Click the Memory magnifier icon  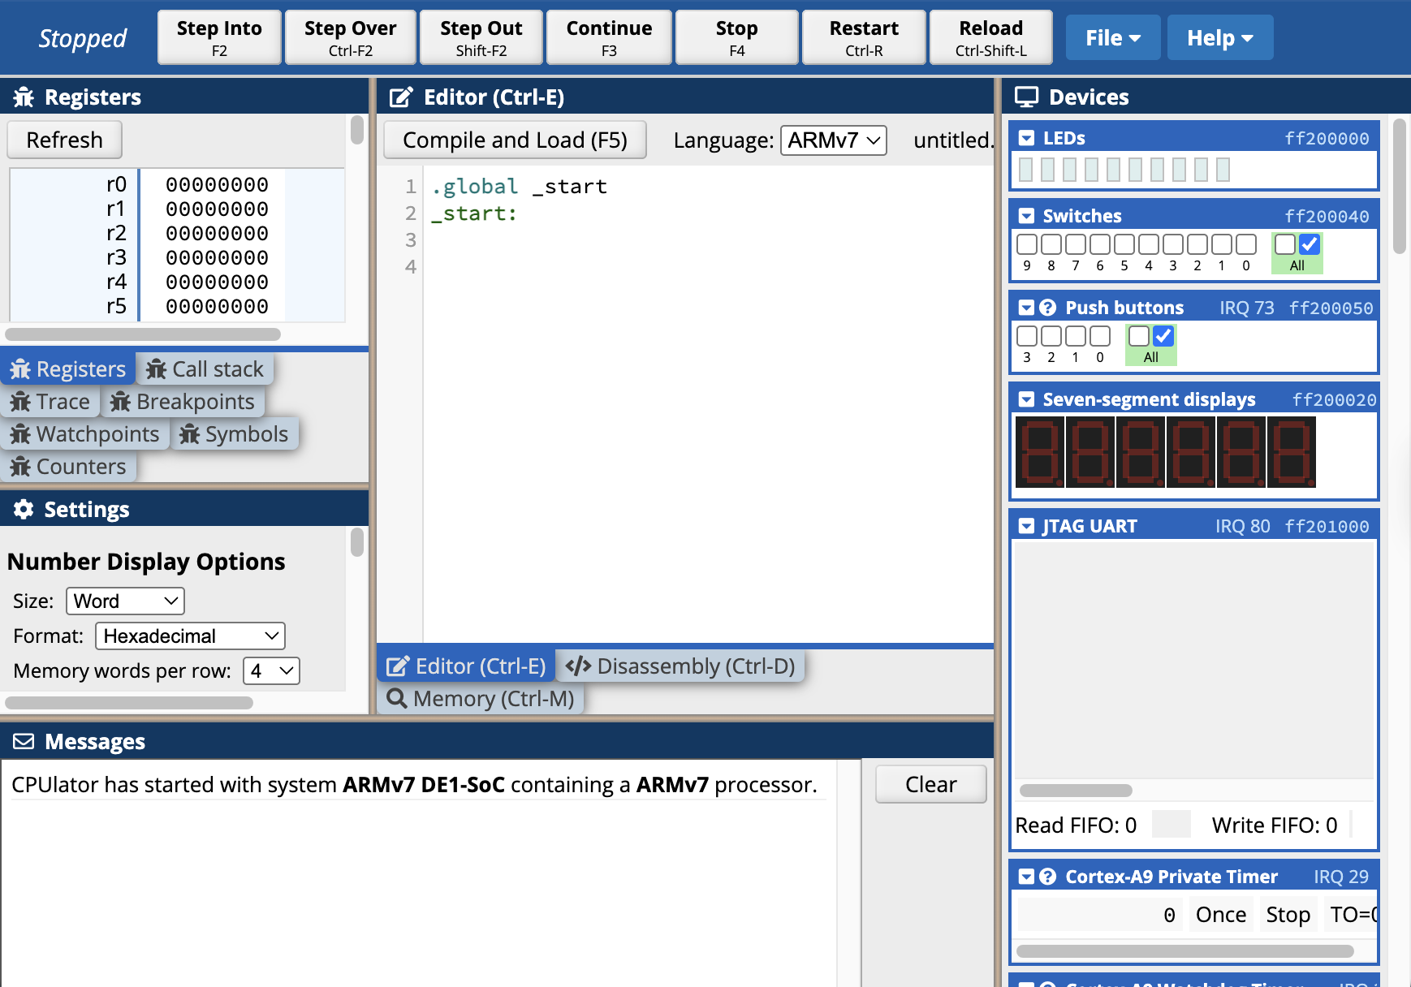[397, 698]
